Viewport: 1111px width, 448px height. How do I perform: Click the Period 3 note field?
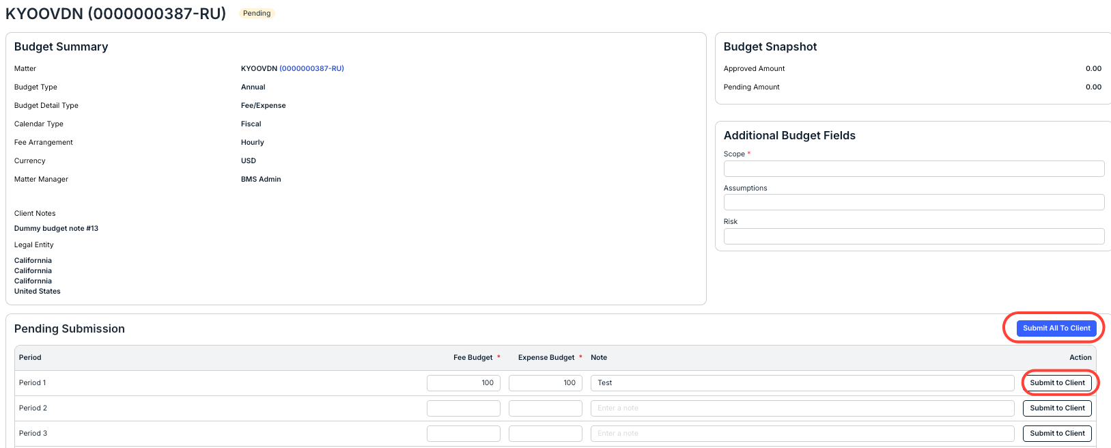point(802,434)
